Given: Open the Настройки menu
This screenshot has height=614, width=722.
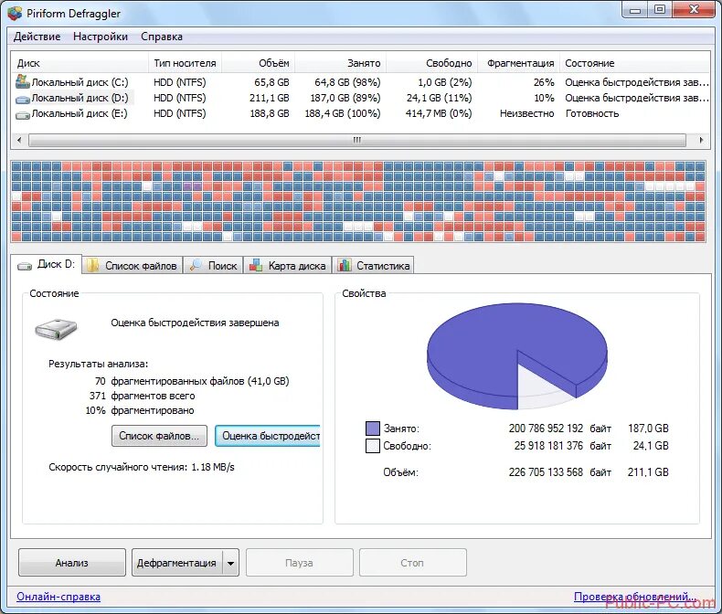Looking at the screenshot, I should tap(101, 37).
